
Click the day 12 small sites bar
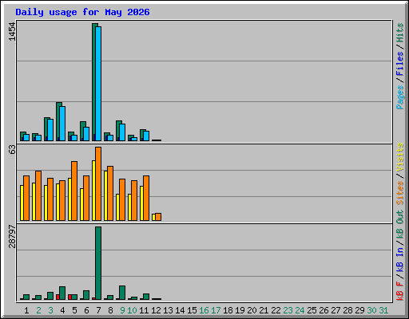pos(158,217)
